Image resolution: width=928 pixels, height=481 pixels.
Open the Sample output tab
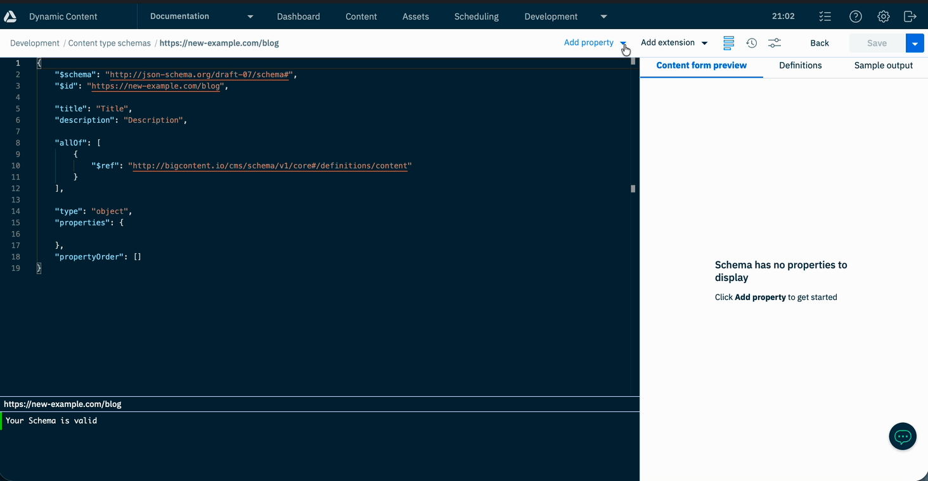pos(883,65)
